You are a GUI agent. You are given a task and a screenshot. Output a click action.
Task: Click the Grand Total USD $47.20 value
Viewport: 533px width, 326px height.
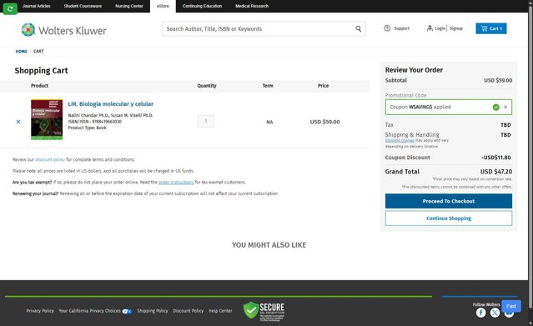496,172
